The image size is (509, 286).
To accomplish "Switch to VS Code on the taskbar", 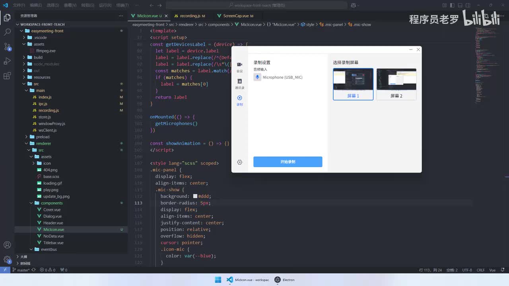I will click(x=247, y=280).
